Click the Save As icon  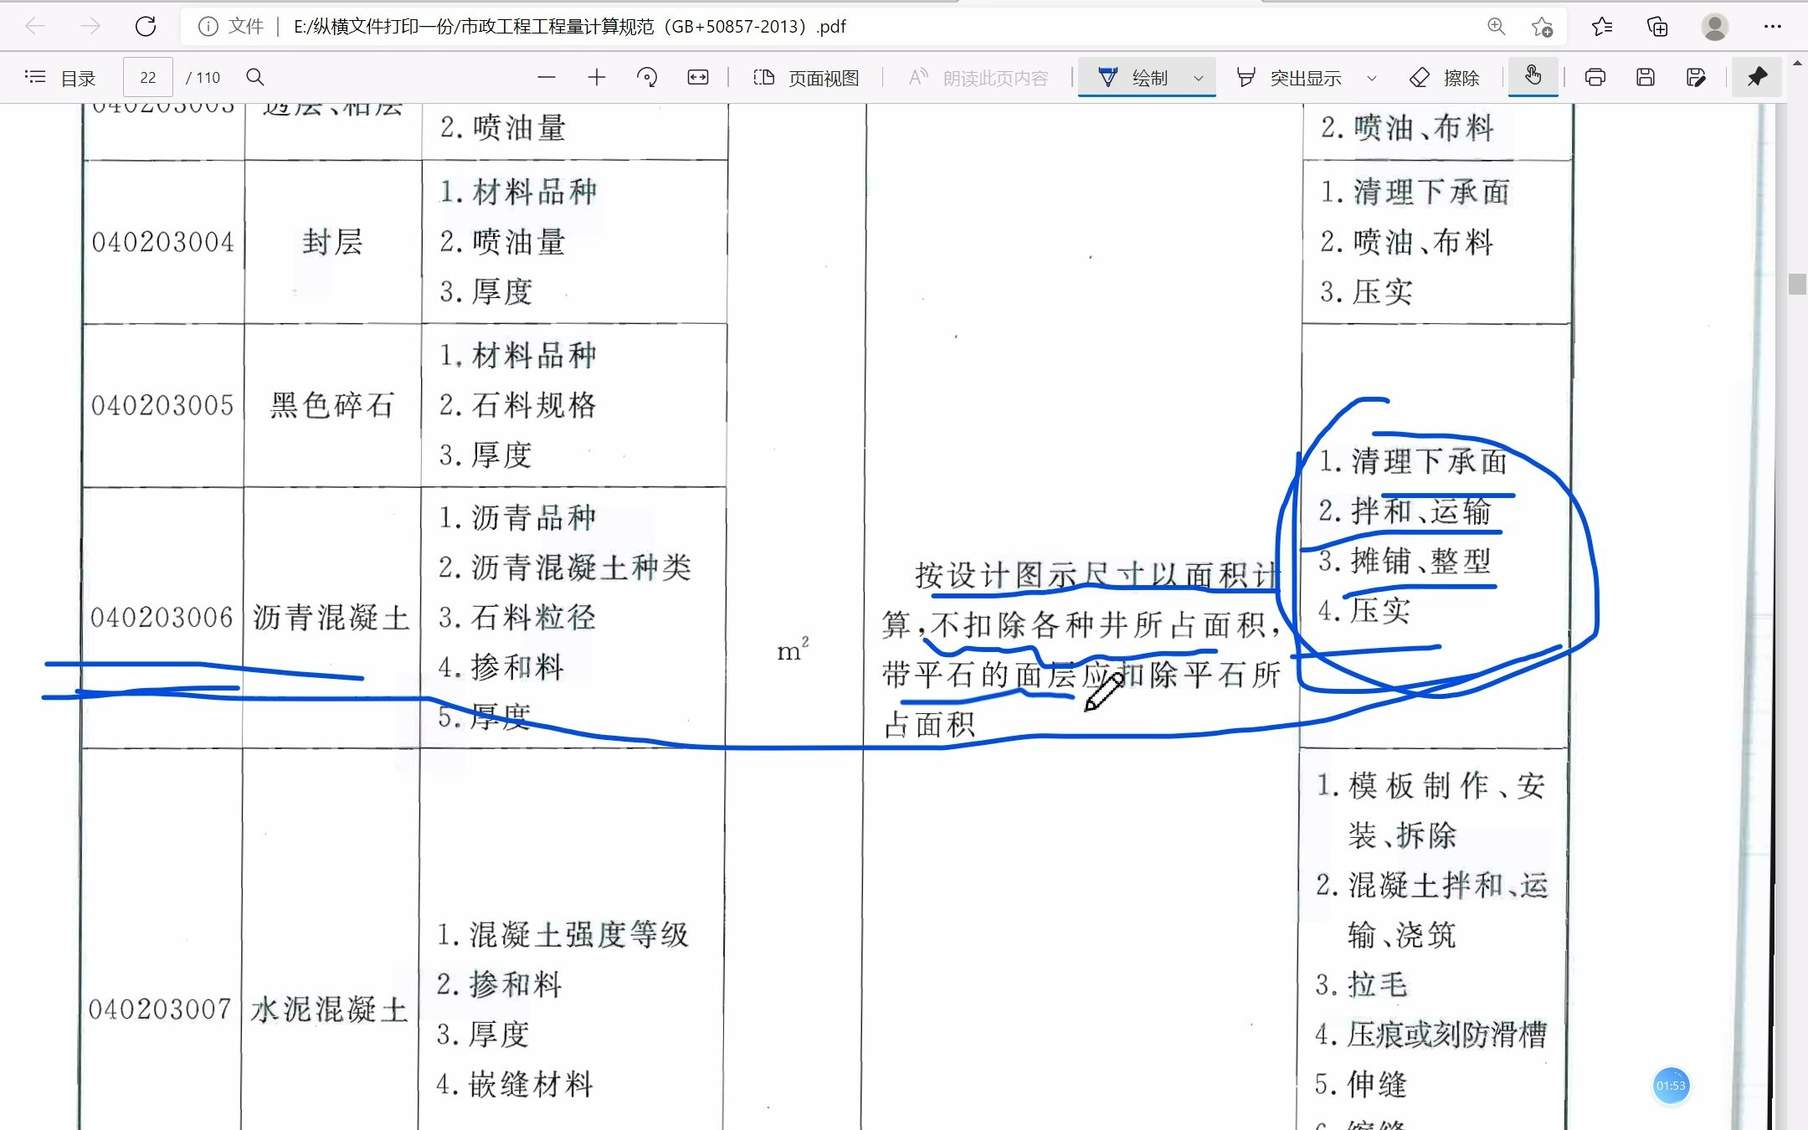click(1697, 78)
